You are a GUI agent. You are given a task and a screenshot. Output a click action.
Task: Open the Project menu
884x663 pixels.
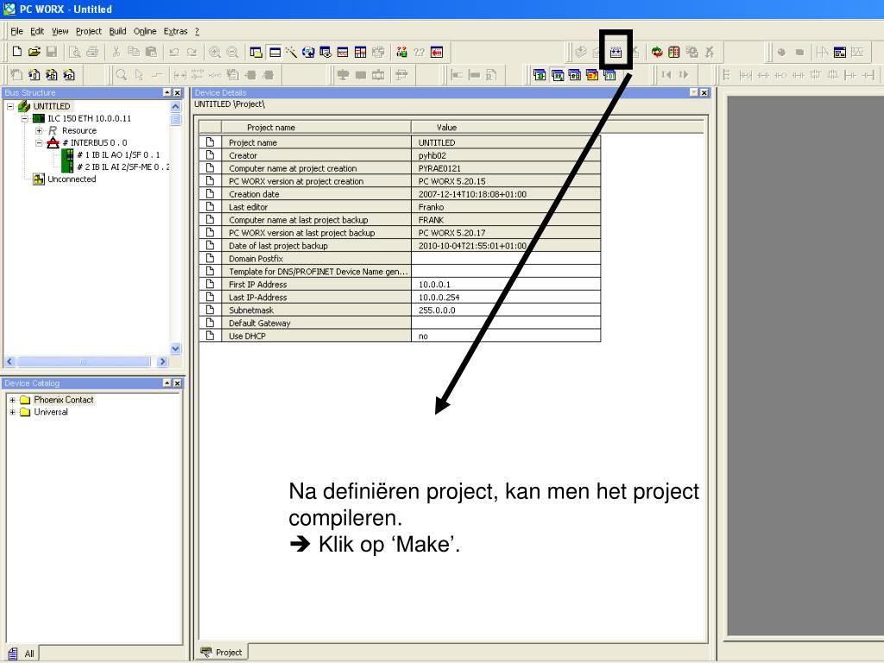pyautogui.click(x=89, y=31)
